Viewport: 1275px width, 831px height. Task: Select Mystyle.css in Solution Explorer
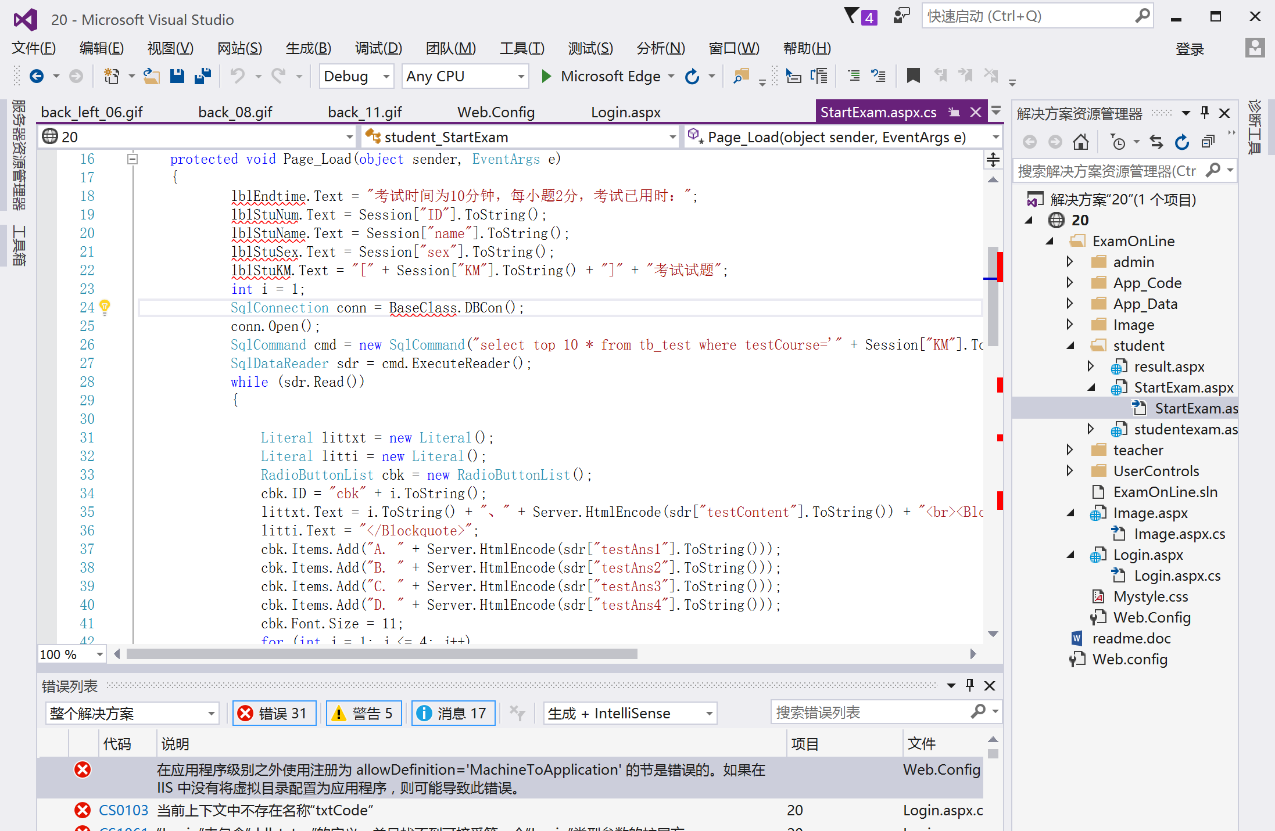coord(1150,596)
